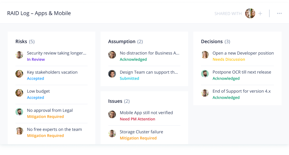Screen dimensions: 289x155
Task: Change Needs Discussion status on Developer position
Action: point(229,60)
